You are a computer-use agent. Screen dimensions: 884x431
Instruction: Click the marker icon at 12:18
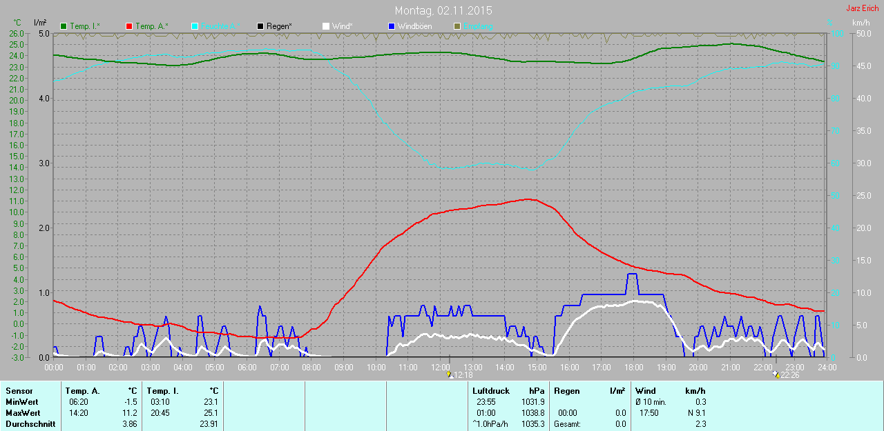pos(450,374)
